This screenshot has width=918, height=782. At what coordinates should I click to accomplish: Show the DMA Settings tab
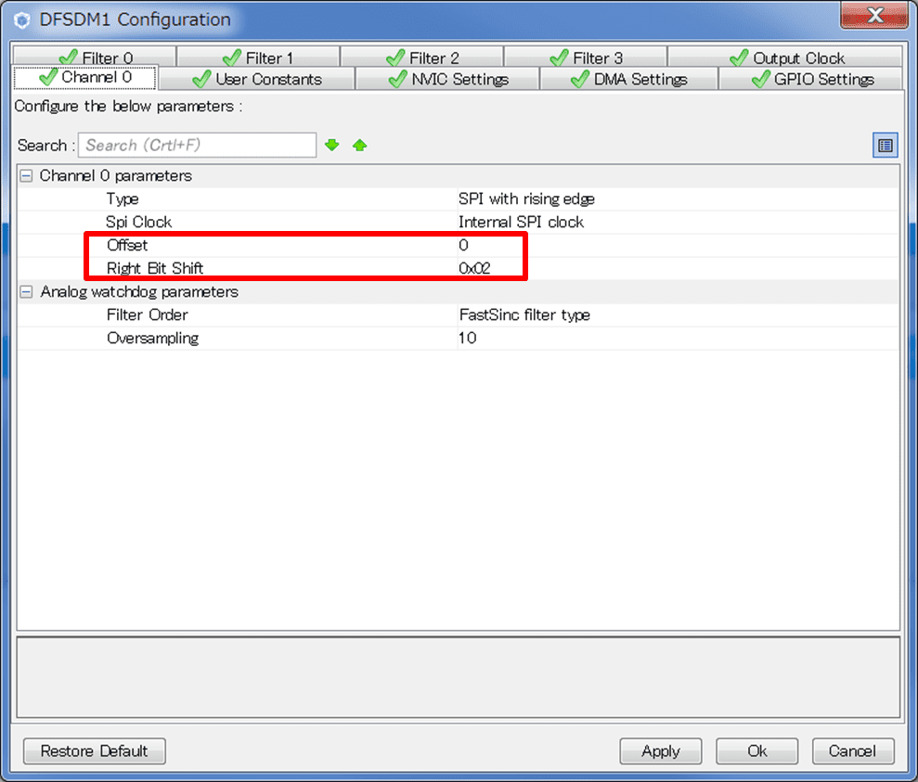628,80
